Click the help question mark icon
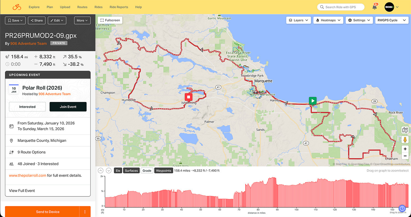This screenshot has width=411, height=217. (402, 208)
